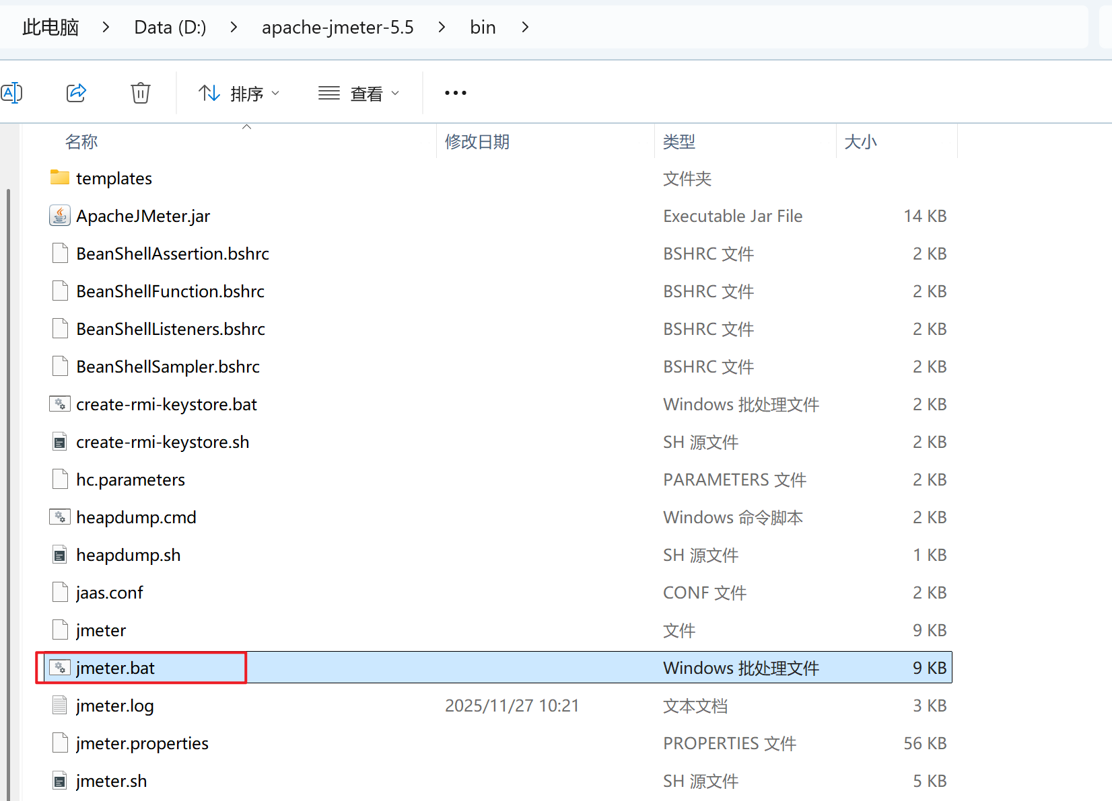The width and height of the screenshot is (1112, 801).
Task: Select the jmeter.sh file name
Action: click(x=112, y=781)
